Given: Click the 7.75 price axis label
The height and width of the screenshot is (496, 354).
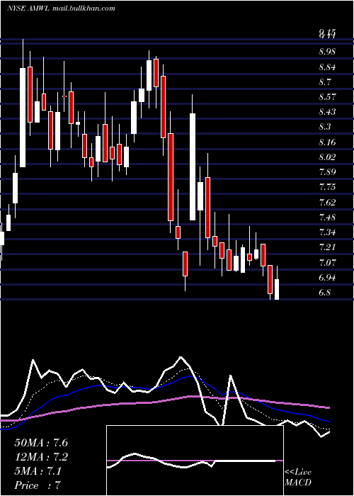Looking at the screenshot, I should (x=328, y=187).
